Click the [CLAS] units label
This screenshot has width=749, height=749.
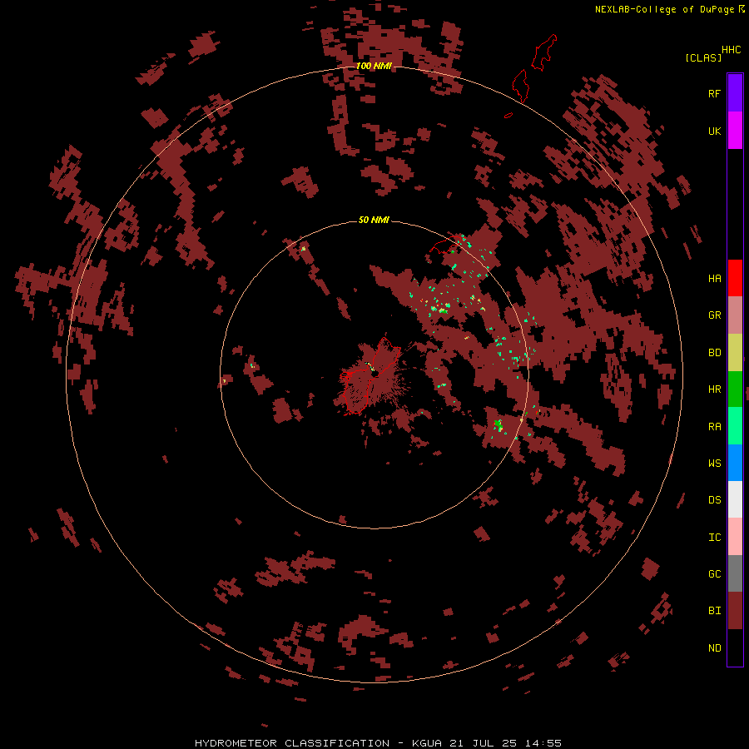pyautogui.click(x=703, y=57)
